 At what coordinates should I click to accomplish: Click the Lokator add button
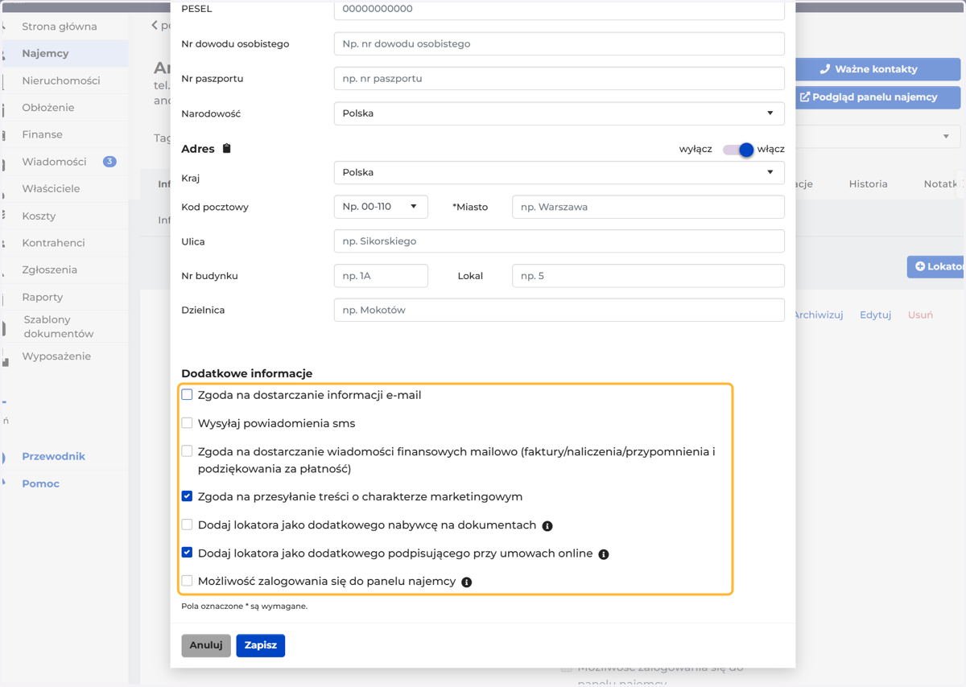tap(936, 266)
